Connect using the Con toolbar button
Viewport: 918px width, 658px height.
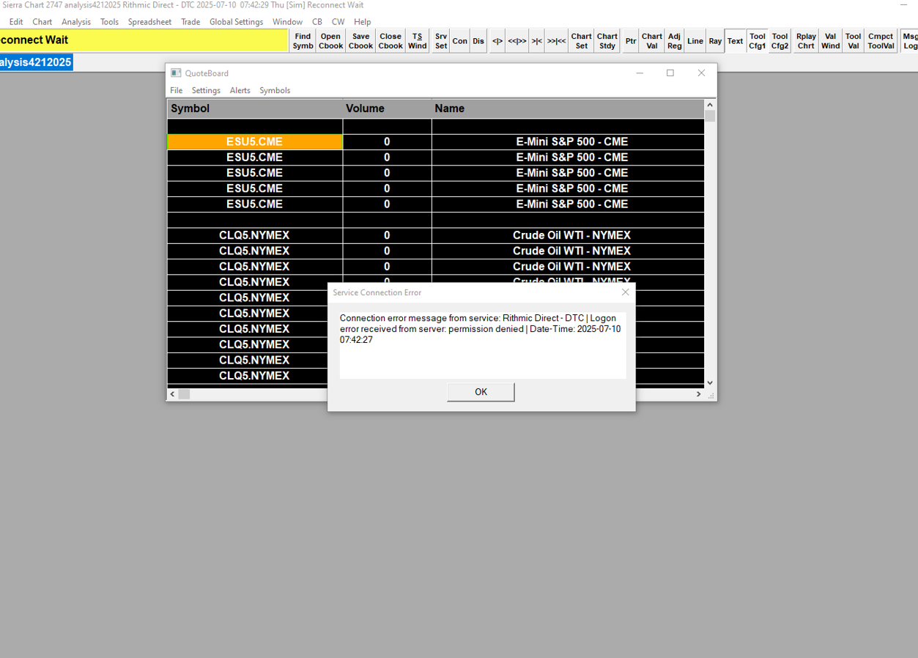(x=460, y=41)
